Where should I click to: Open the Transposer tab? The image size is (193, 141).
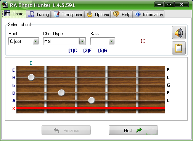coord(68,14)
